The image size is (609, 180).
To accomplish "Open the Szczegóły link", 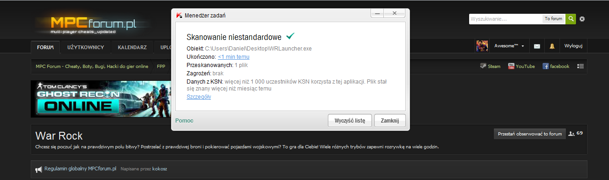I will point(199,96).
